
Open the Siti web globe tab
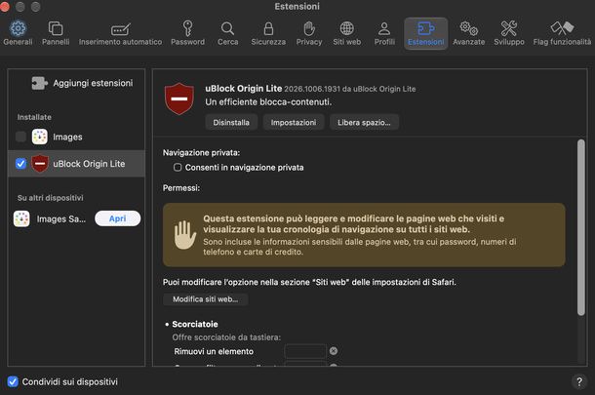tap(347, 33)
